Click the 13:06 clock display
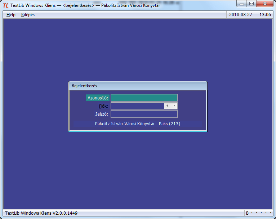Screen dimensions: 276x219 (x=265, y=15)
